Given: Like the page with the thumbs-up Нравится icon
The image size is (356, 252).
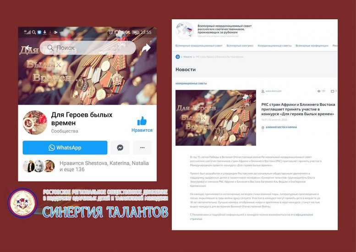Looking at the screenshot, I should 142,121.
